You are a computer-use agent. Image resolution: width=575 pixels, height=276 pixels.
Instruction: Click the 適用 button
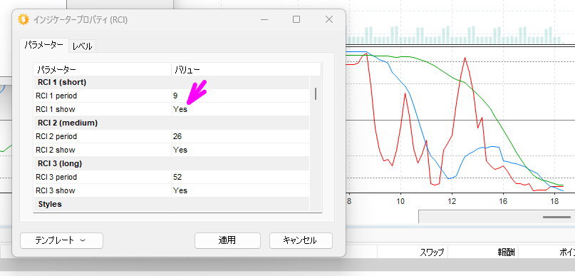pos(227,240)
